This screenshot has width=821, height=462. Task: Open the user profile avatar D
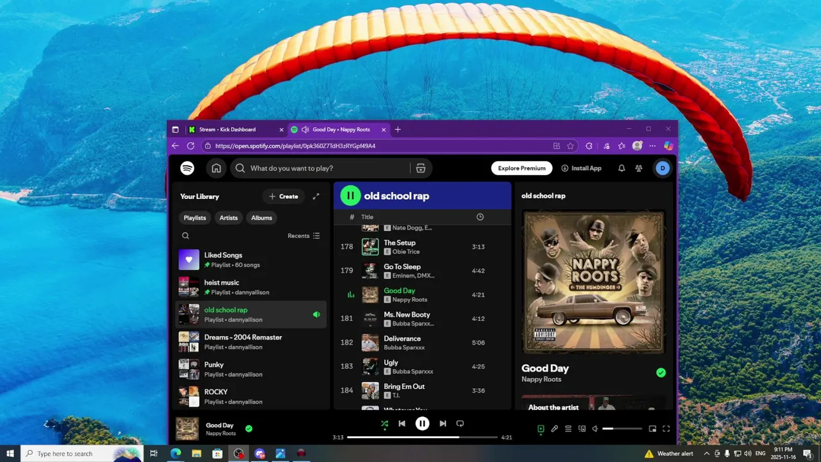(x=663, y=168)
